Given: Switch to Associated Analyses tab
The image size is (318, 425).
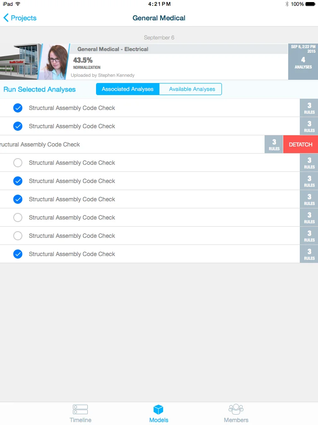Looking at the screenshot, I should tap(128, 89).
